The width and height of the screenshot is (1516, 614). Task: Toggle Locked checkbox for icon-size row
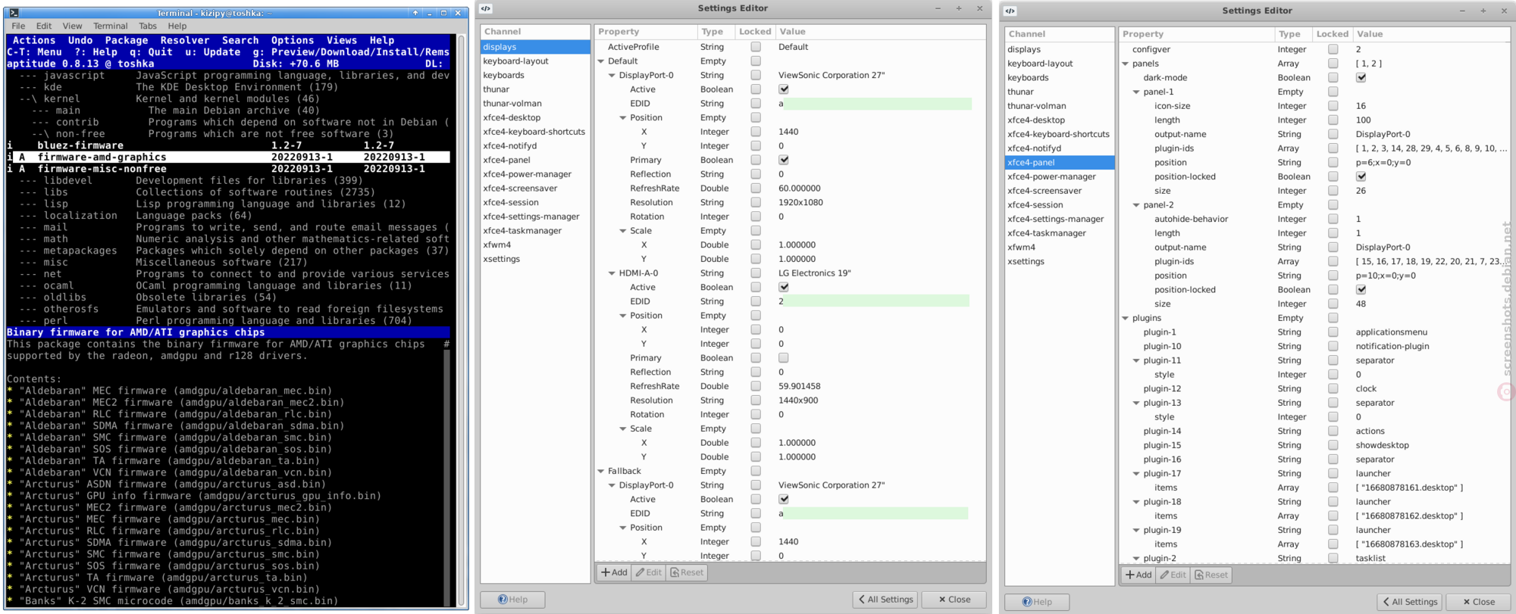click(x=1333, y=106)
